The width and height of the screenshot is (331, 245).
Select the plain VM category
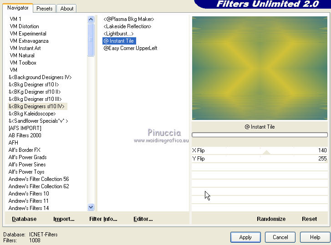(x=13, y=70)
